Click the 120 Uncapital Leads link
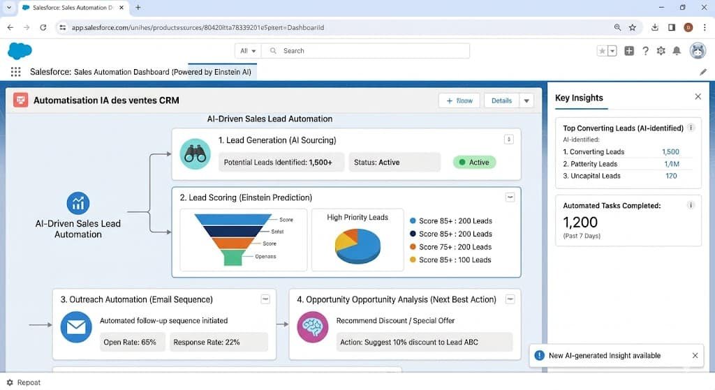The height and width of the screenshot is (390, 715). [671, 176]
